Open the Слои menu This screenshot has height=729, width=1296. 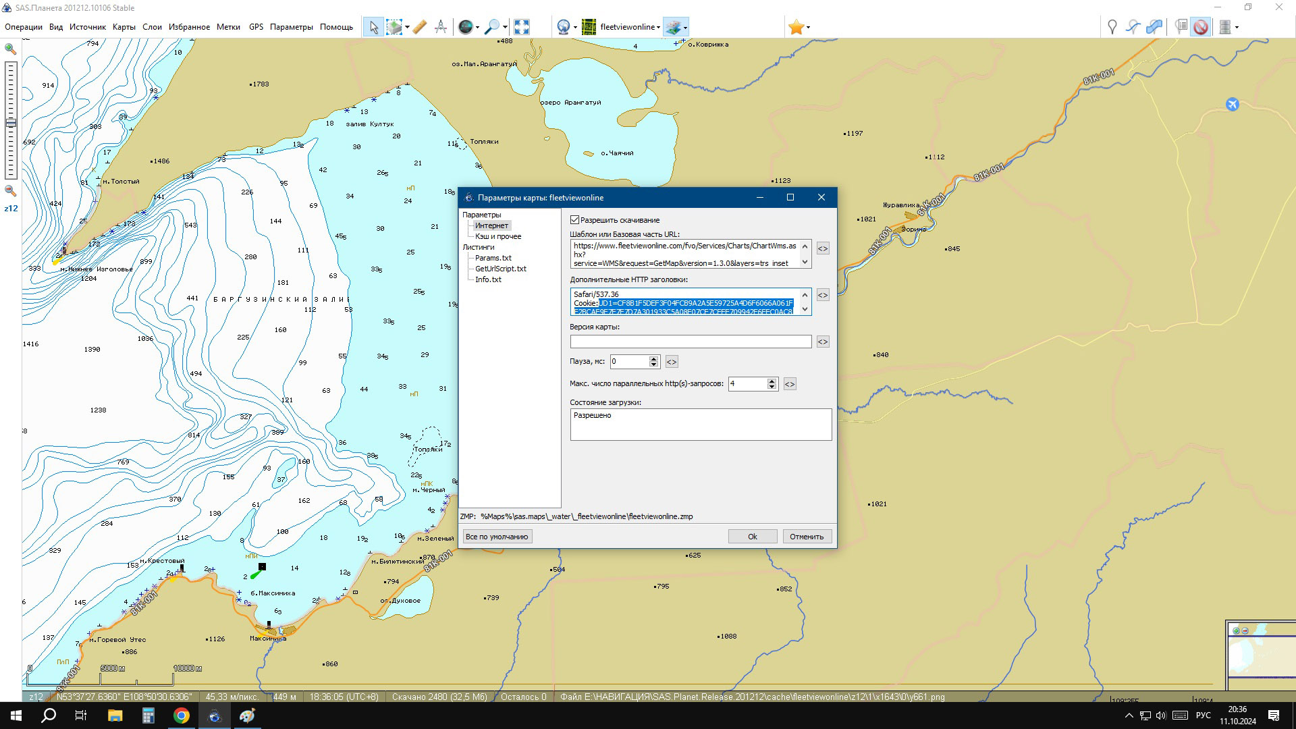click(x=152, y=27)
